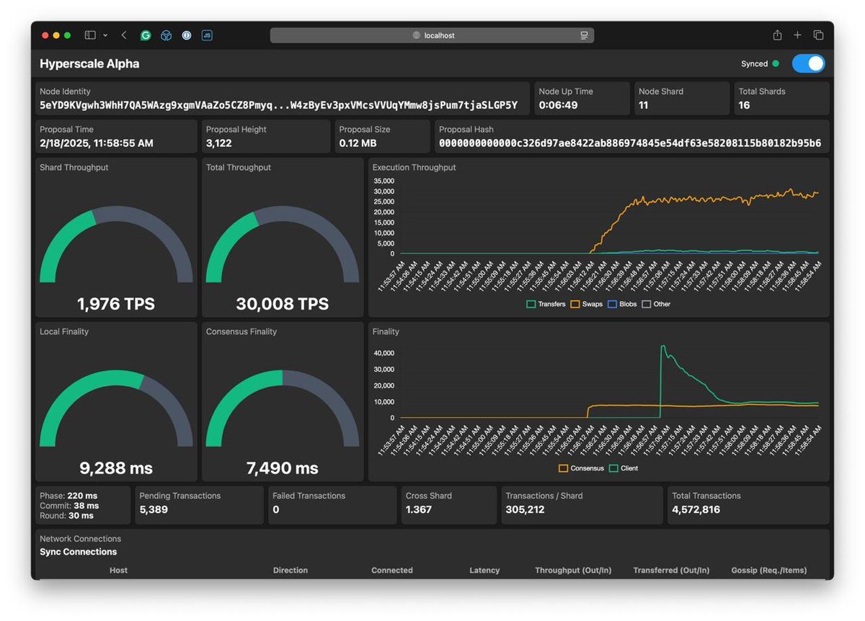Click the Node Up Time value 0:06:49
Image resolution: width=865 pixels, height=621 pixels.
[558, 105]
